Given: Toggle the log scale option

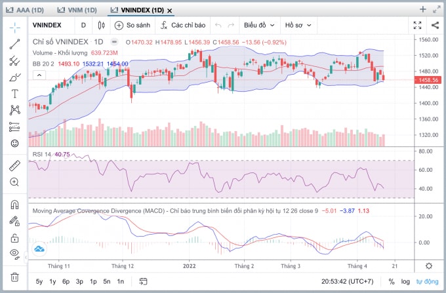Looking at the screenshot, I should tap(405, 281).
